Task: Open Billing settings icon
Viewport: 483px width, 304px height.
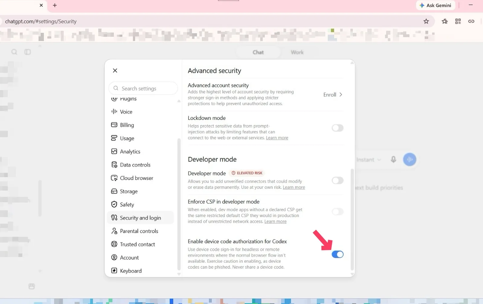Action: tap(114, 125)
